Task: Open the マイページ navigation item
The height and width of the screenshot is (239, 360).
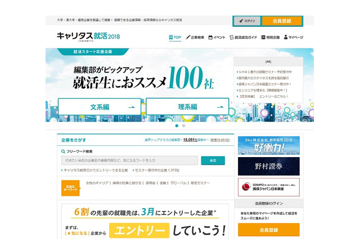Action: pos(294,38)
